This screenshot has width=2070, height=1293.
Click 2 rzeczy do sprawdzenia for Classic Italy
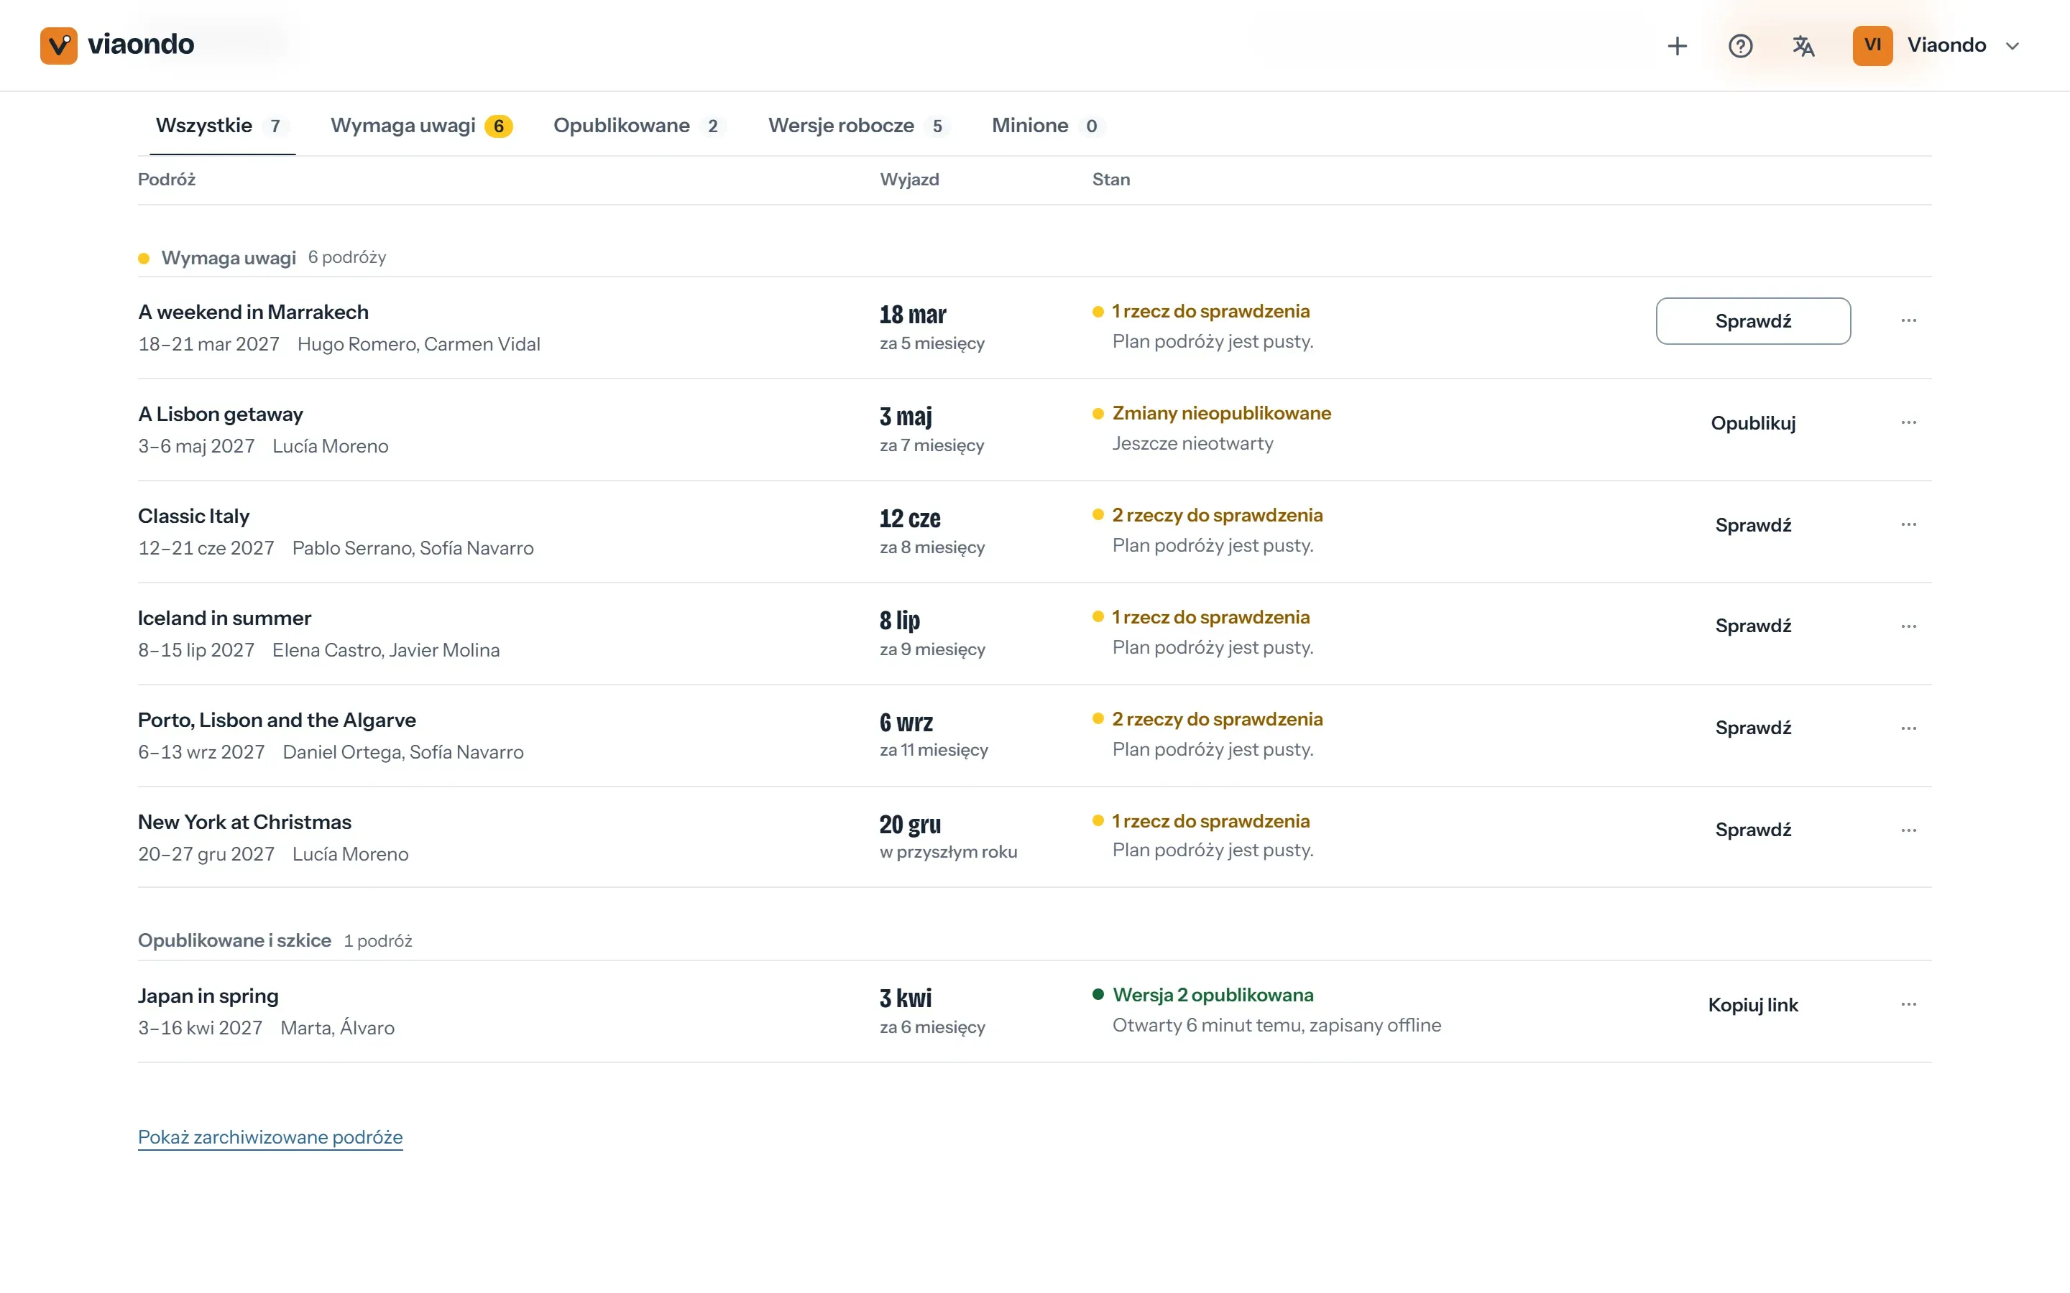coord(1217,515)
